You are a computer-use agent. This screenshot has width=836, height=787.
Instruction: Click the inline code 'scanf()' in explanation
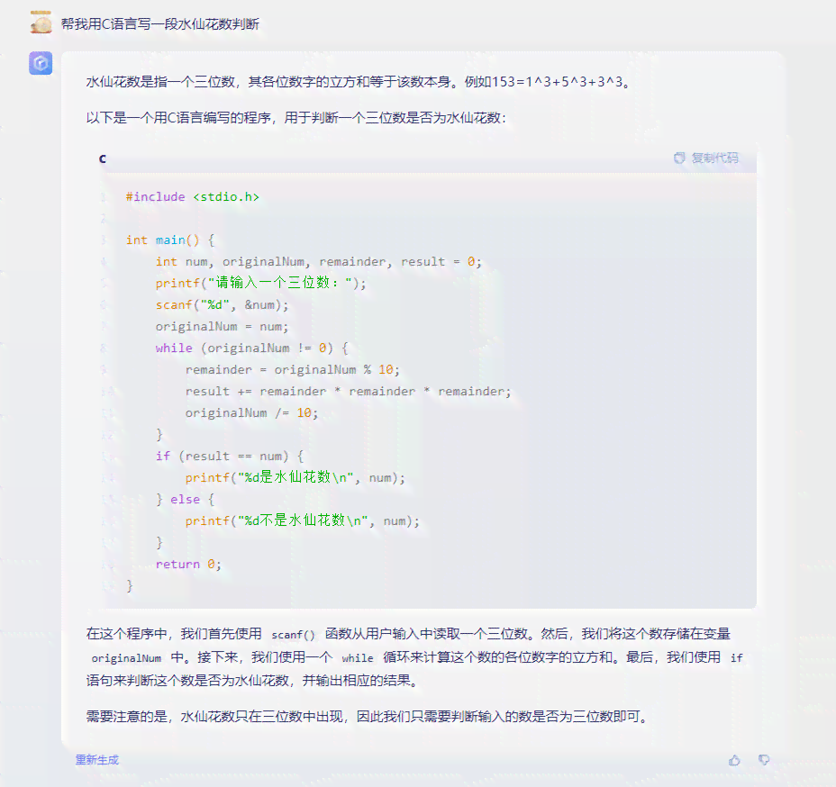click(x=294, y=635)
